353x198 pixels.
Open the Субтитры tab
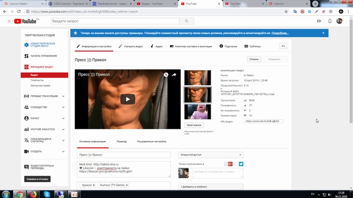[x=253, y=46]
